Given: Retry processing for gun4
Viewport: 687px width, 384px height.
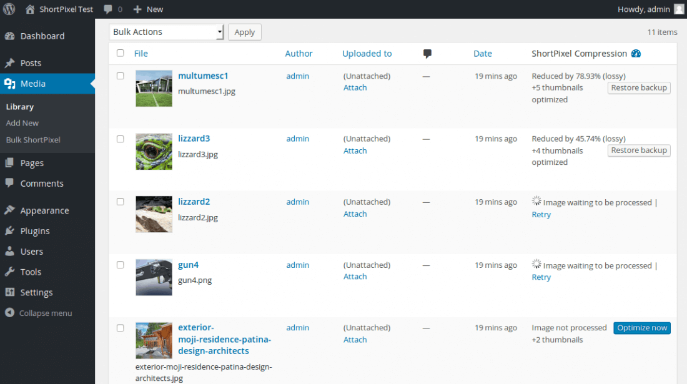Looking at the screenshot, I should tap(541, 277).
